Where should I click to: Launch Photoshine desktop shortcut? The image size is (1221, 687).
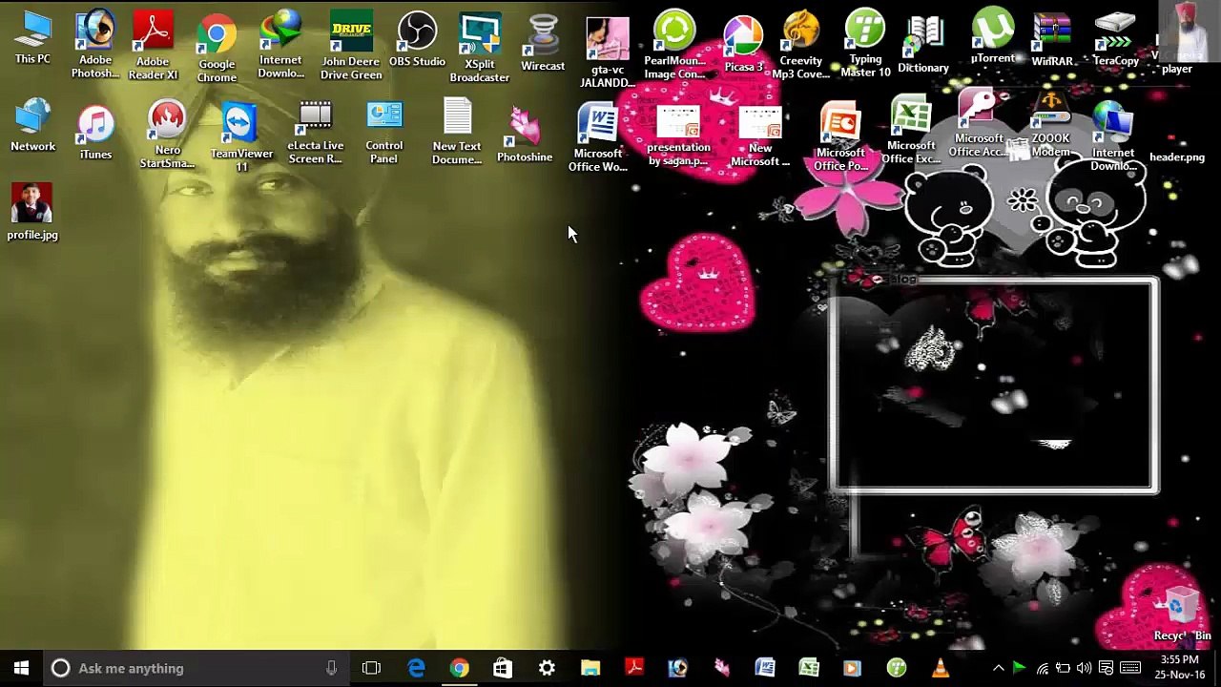(x=525, y=135)
